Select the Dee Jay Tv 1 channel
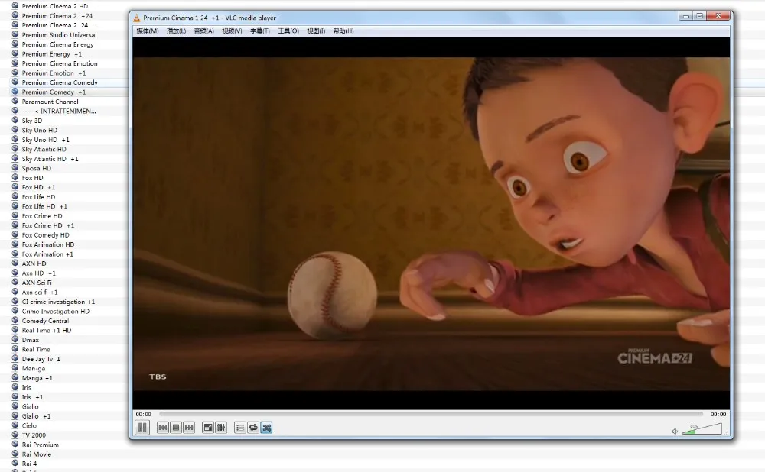 (x=41, y=359)
